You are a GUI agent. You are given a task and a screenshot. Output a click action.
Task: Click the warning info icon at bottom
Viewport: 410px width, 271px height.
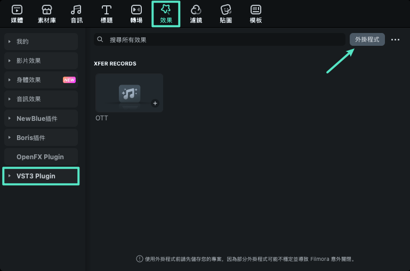coord(140,259)
